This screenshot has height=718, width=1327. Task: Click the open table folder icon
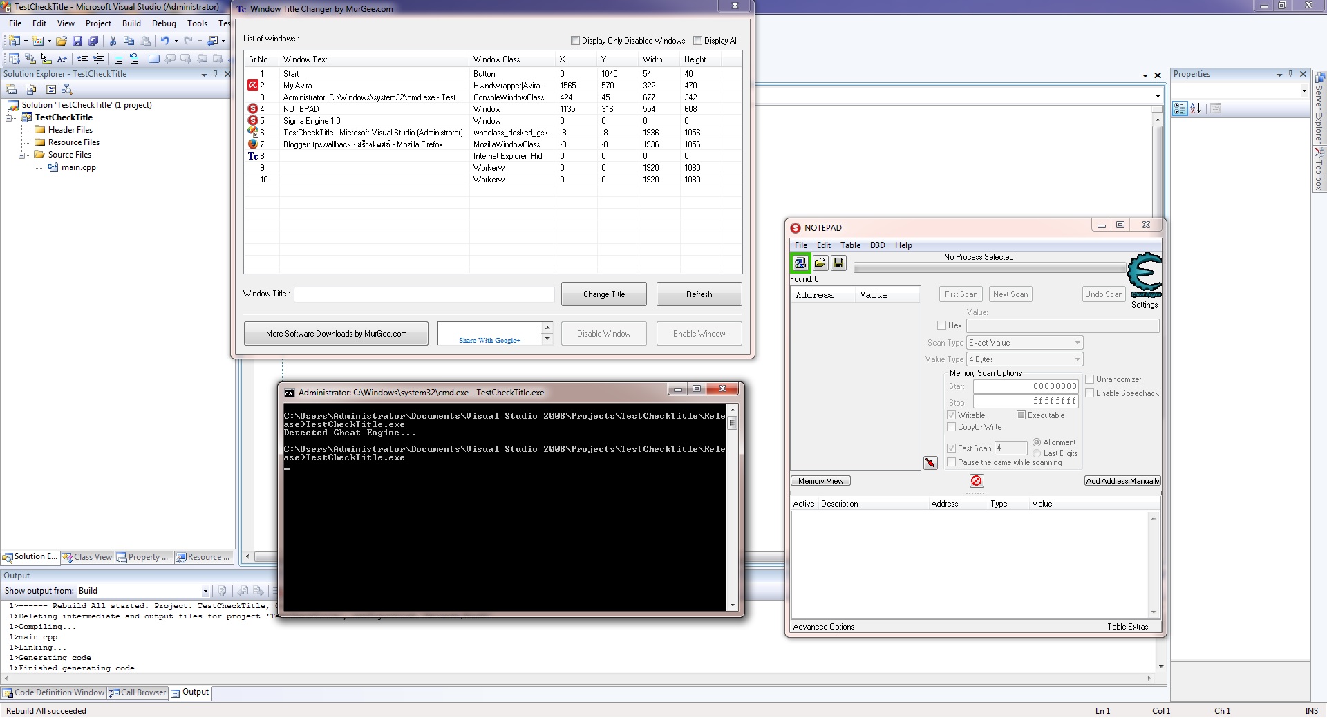pyautogui.click(x=820, y=263)
